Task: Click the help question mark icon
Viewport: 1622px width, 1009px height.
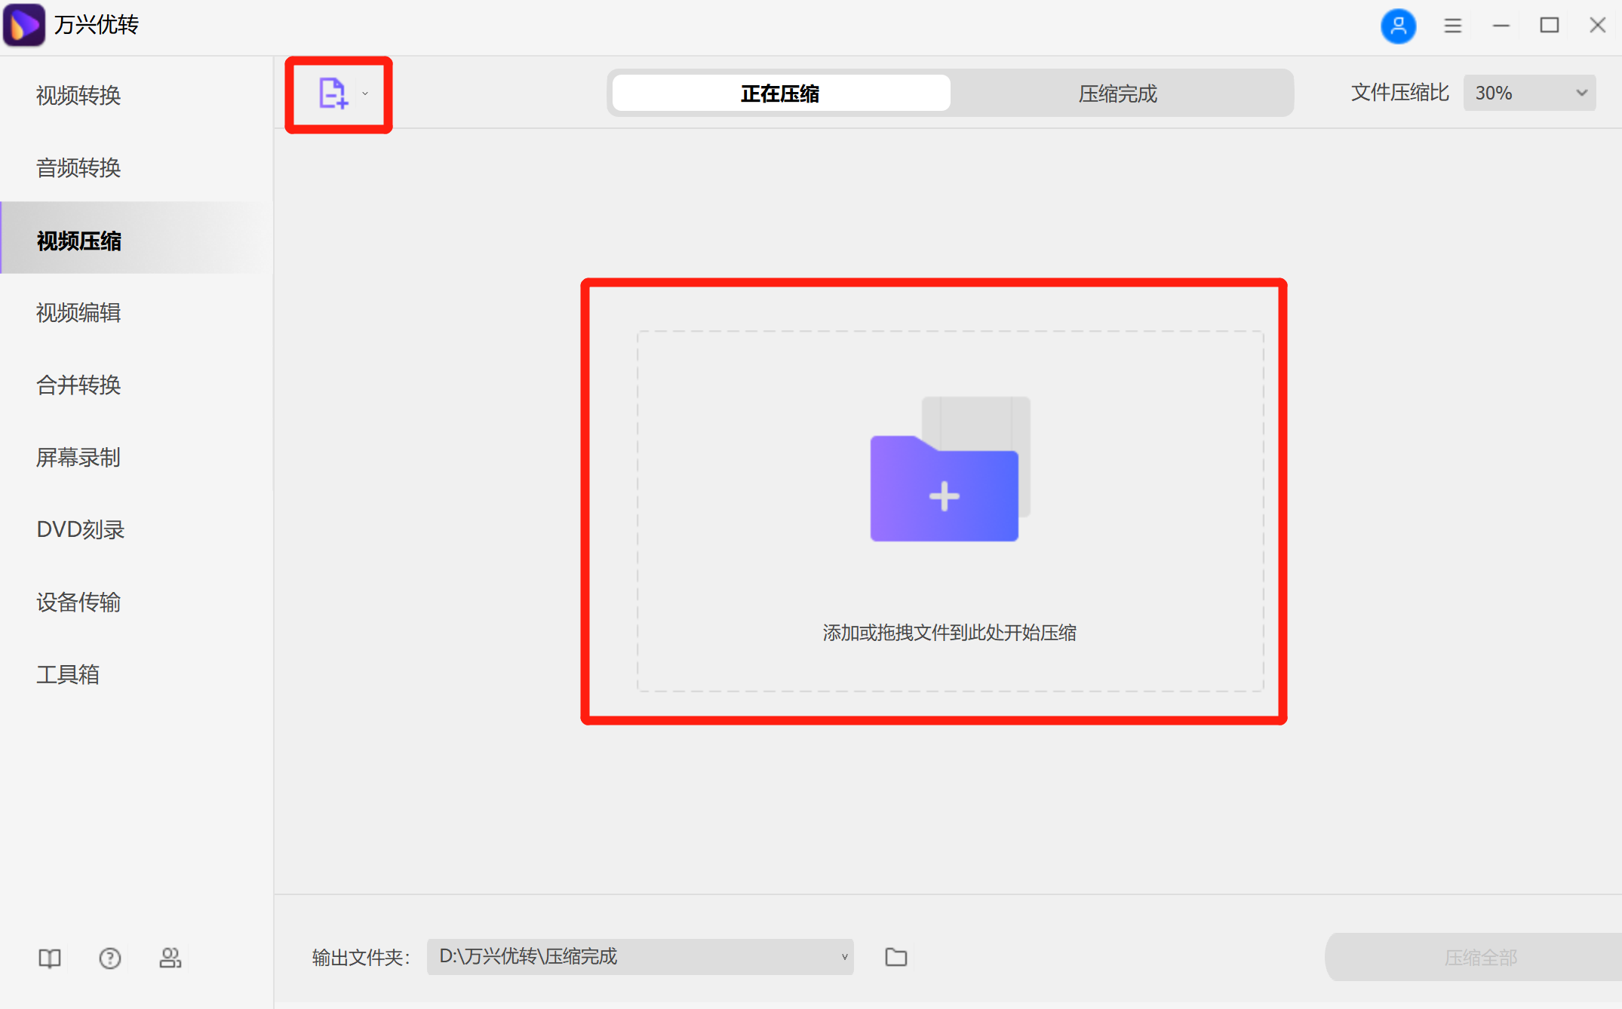Action: [x=109, y=957]
